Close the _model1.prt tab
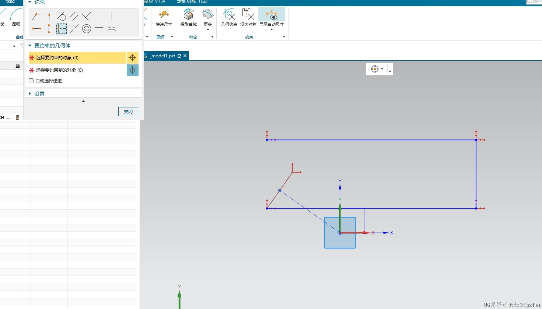This screenshot has height=309, width=542. coord(185,56)
